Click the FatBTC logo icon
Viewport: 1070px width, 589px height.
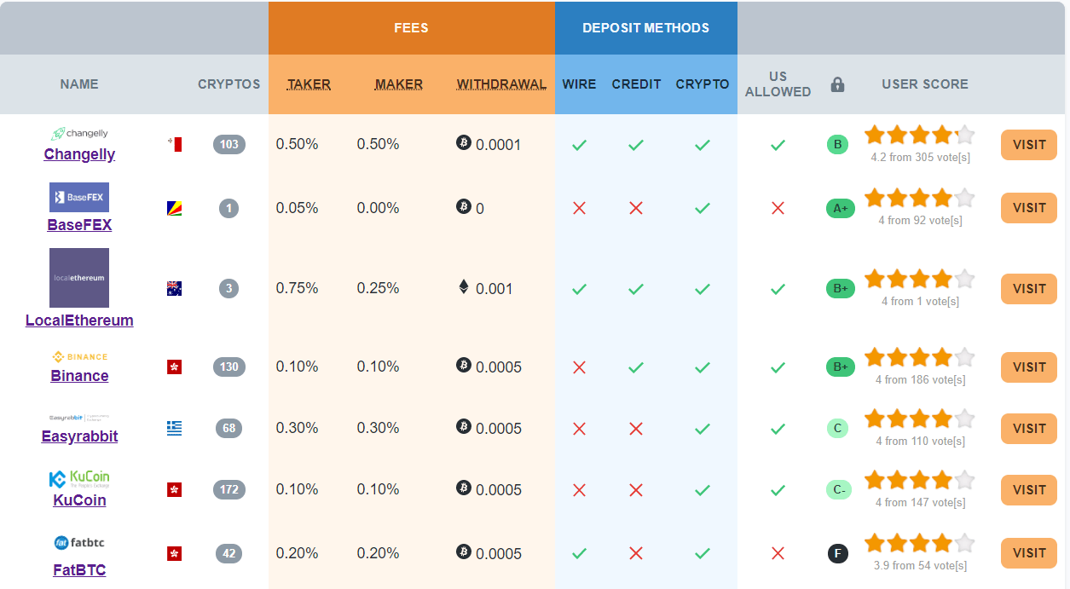[79, 542]
